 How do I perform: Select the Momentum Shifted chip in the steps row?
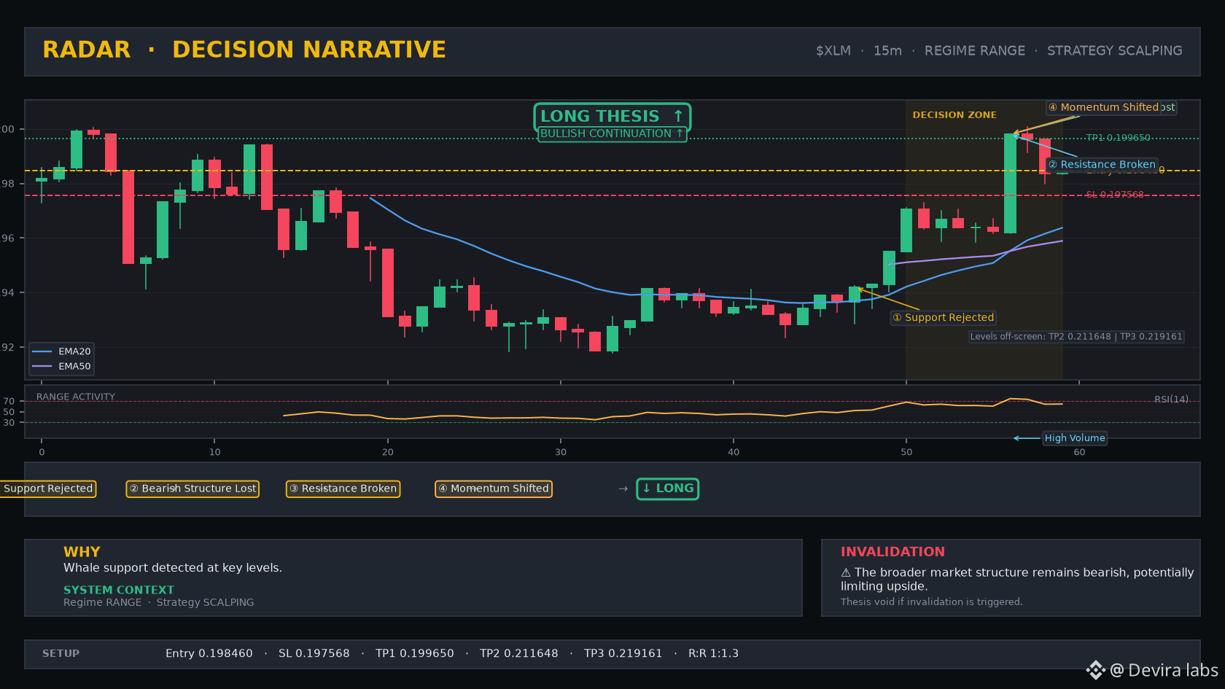(x=494, y=488)
